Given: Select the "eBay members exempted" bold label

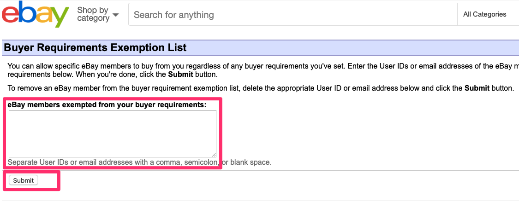Looking at the screenshot, I should point(107,105).
